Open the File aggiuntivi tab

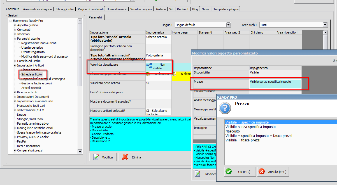[x=65, y=9]
